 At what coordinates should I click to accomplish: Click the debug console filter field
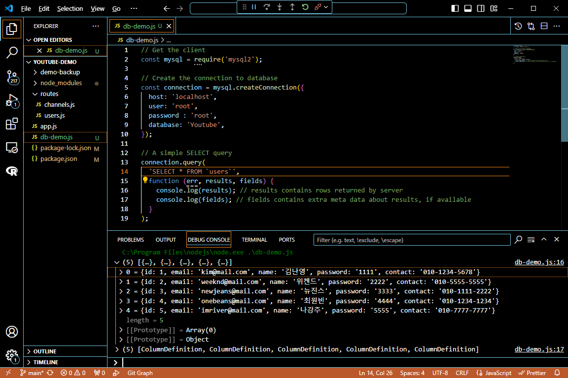point(412,240)
